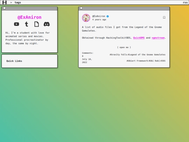Image resolution: width=189 pixels, height=142 pixels.
Task: Open the rss feed link
Action: coord(185,2)
